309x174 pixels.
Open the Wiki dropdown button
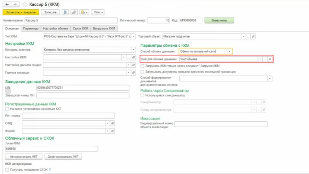point(98,12)
